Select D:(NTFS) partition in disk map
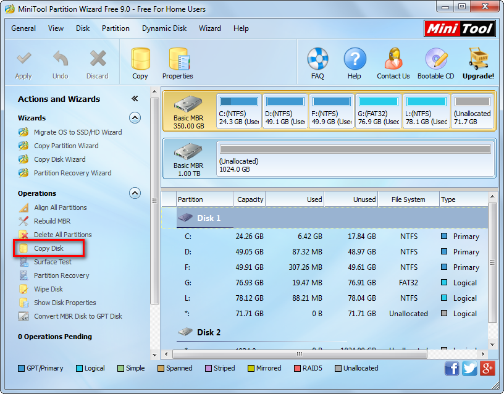 point(285,111)
